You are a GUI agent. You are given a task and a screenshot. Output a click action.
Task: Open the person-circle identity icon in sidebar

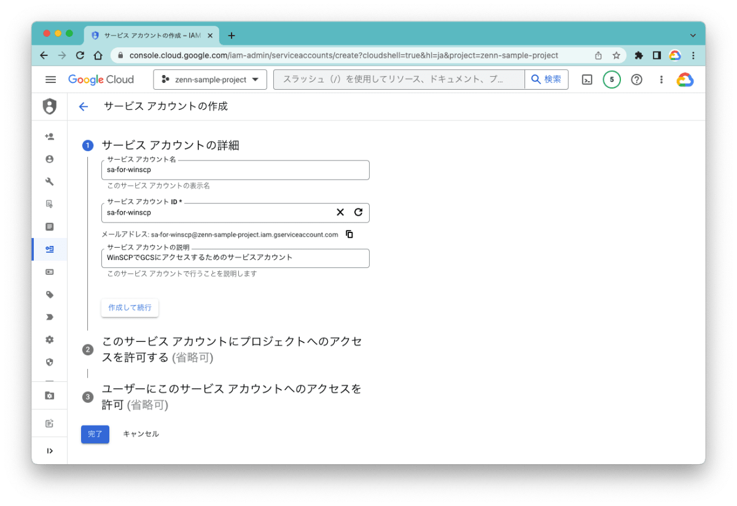pos(50,159)
